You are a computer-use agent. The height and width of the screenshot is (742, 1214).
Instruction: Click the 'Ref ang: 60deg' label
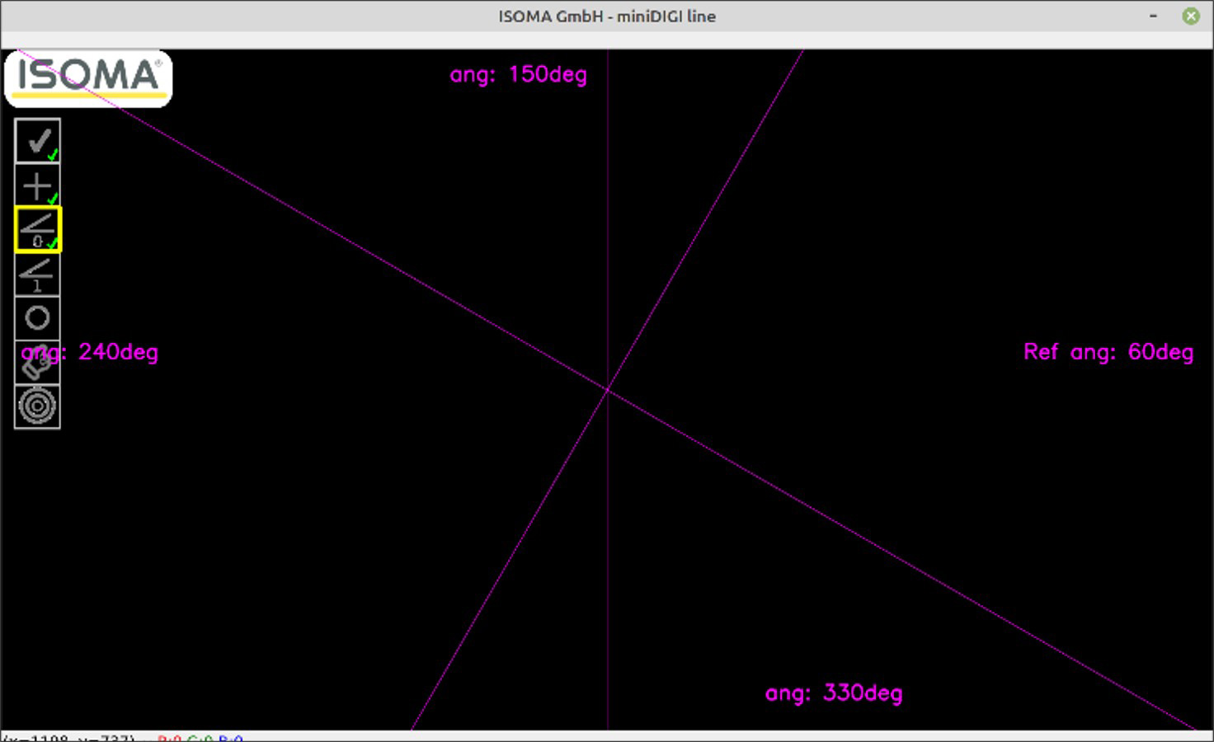tap(1108, 352)
